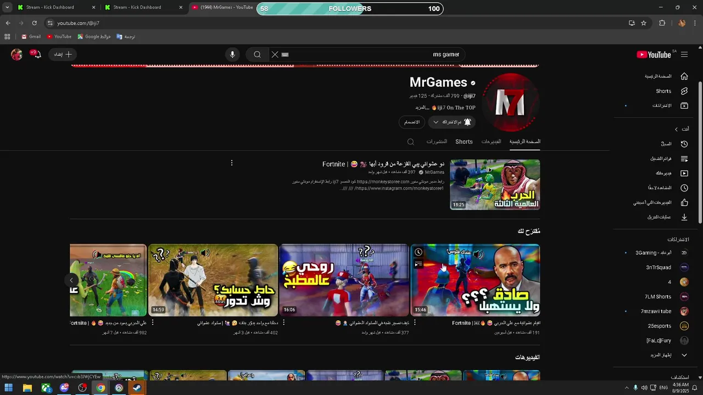Search within the MrGames channel using magnifier
This screenshot has width=703, height=395.
[410, 142]
